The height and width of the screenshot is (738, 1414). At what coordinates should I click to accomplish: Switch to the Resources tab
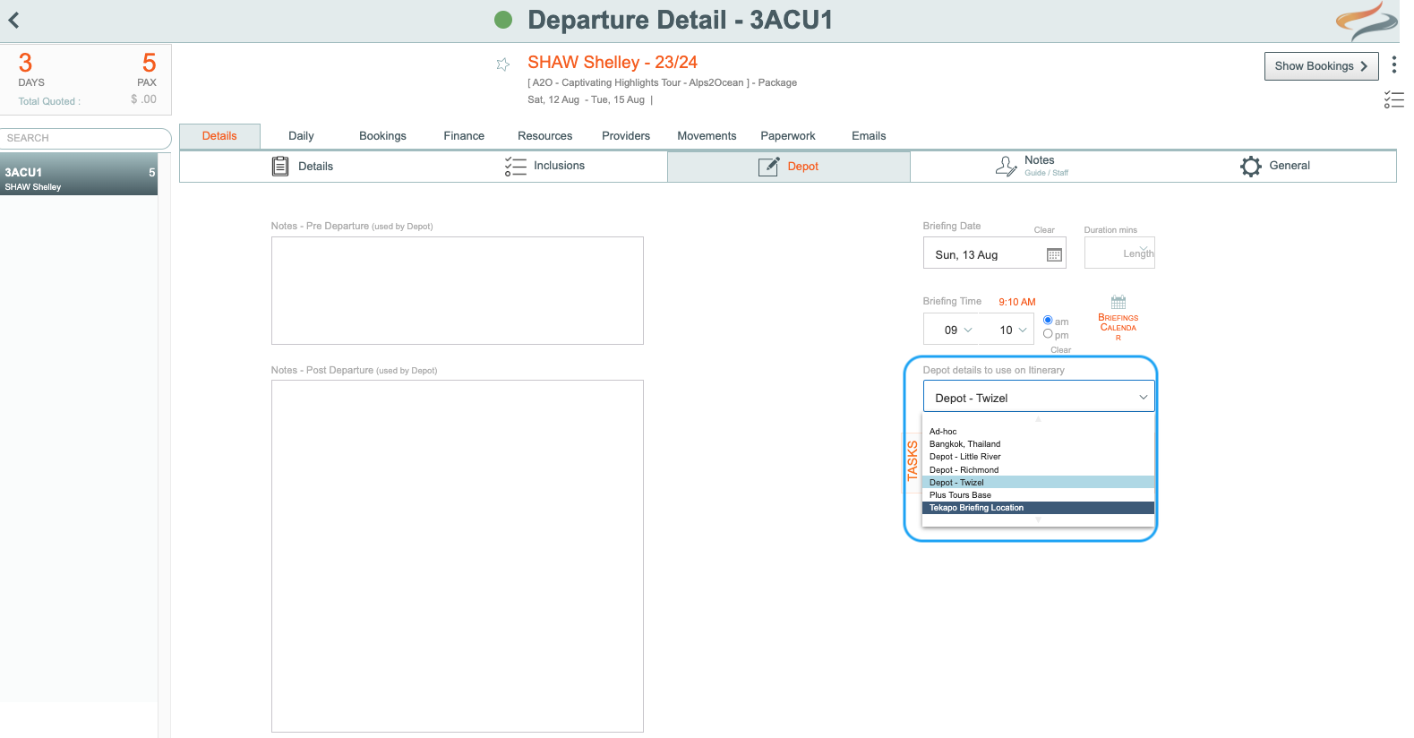pos(544,136)
